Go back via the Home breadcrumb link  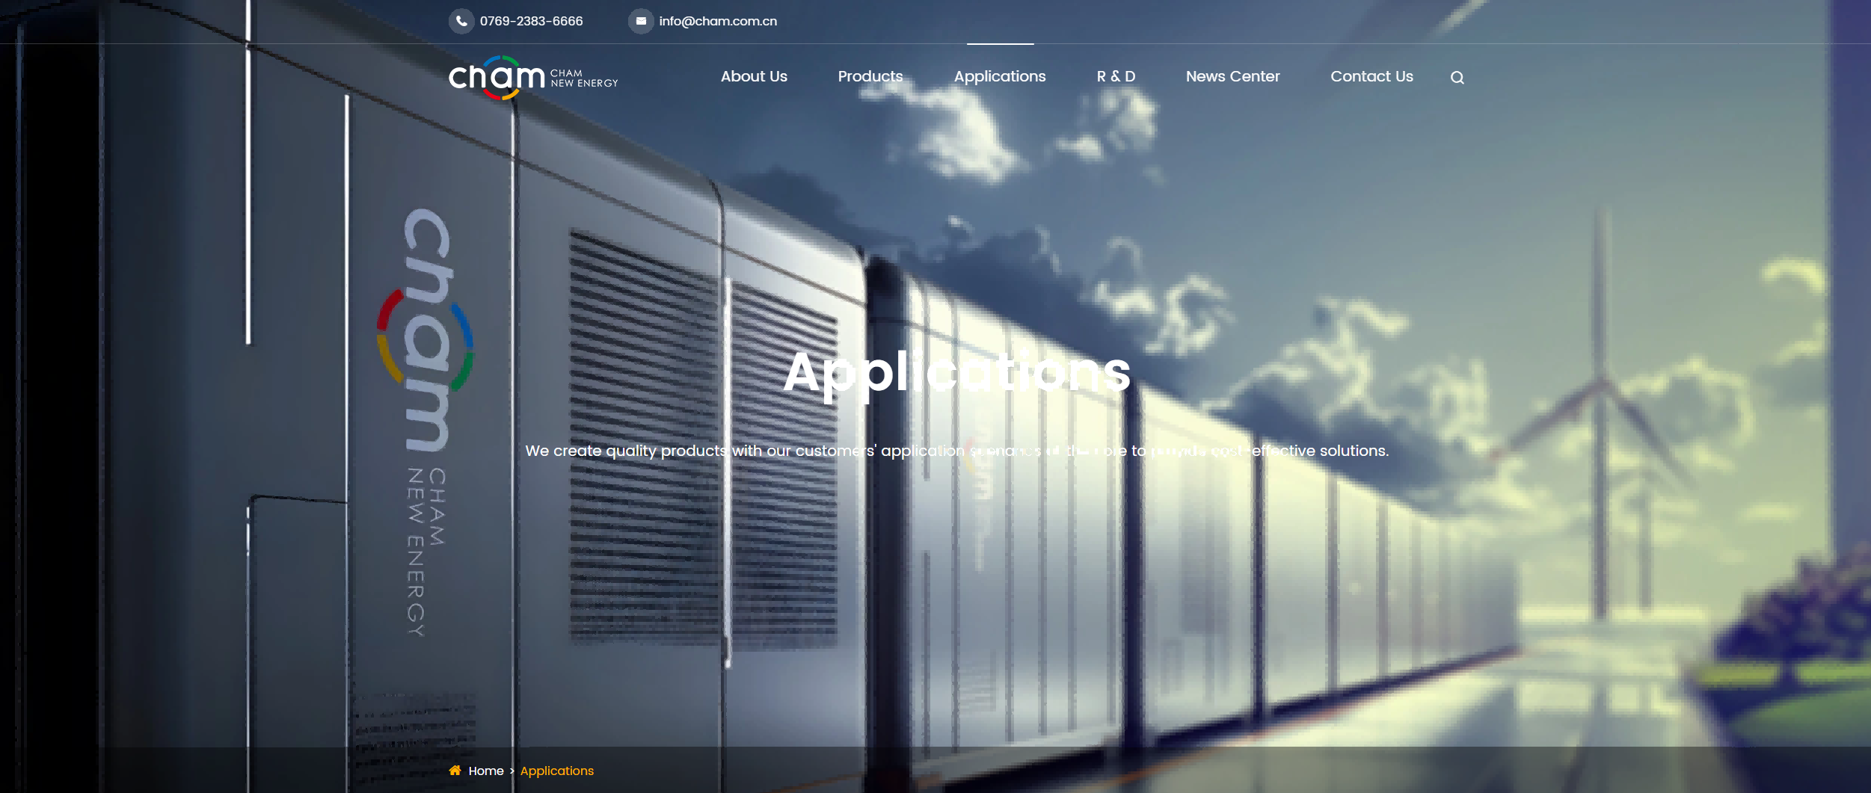click(486, 771)
